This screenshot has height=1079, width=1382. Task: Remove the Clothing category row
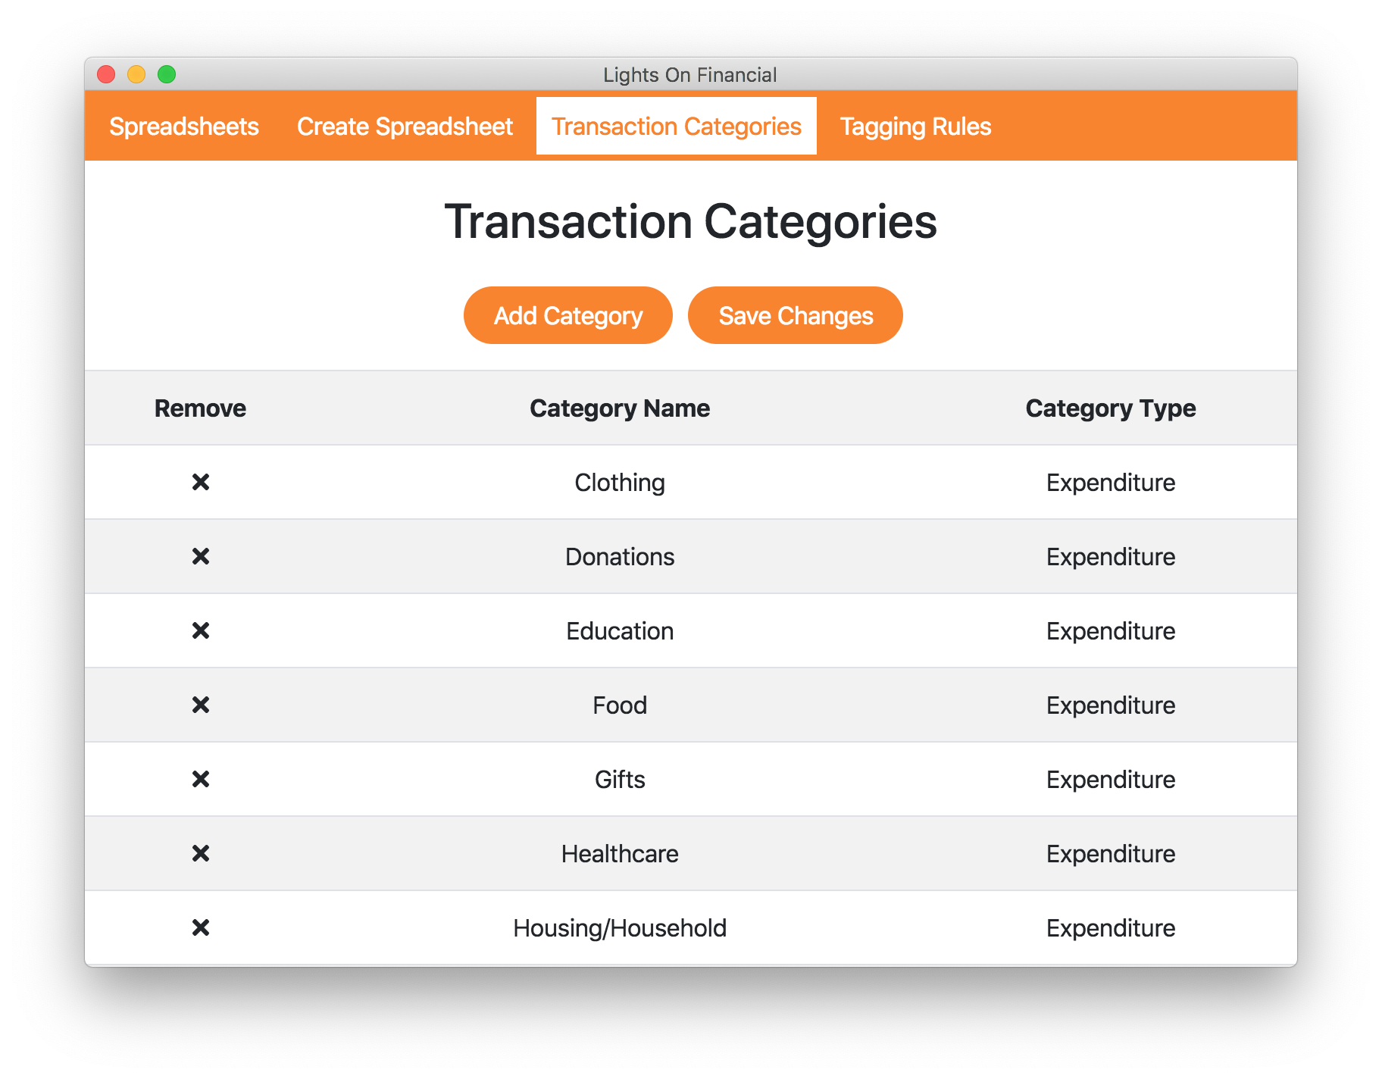[x=200, y=482]
